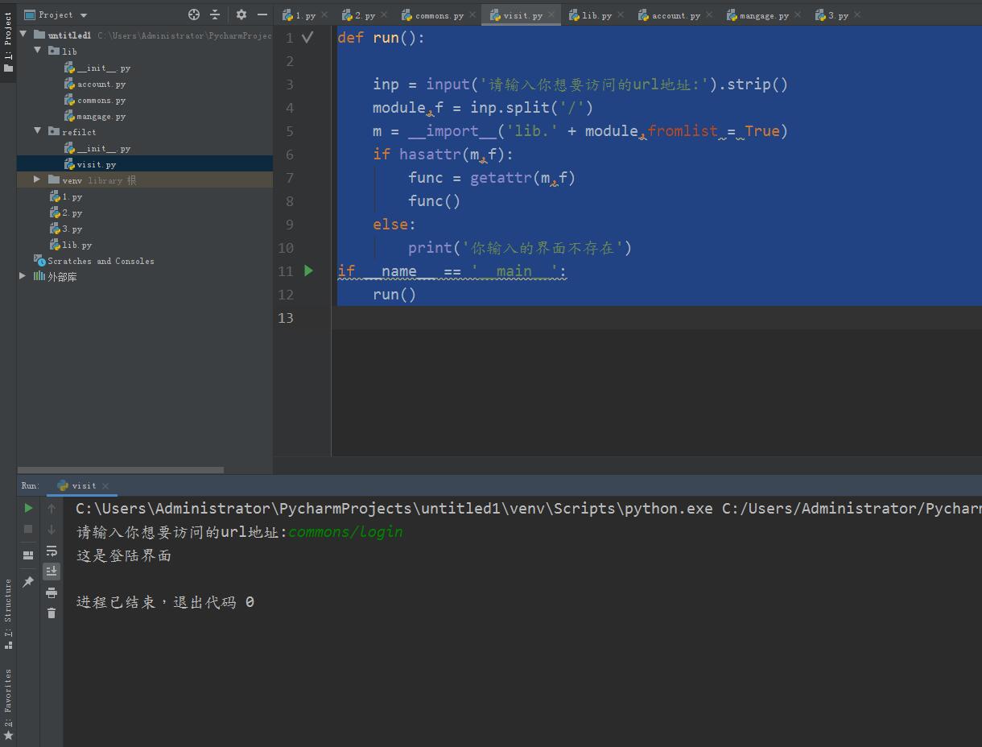Open Project panel settings gear
The image size is (982, 747).
(241, 14)
